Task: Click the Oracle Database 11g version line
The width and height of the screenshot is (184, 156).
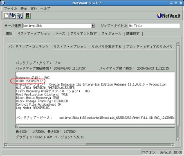Action: tap(91, 84)
